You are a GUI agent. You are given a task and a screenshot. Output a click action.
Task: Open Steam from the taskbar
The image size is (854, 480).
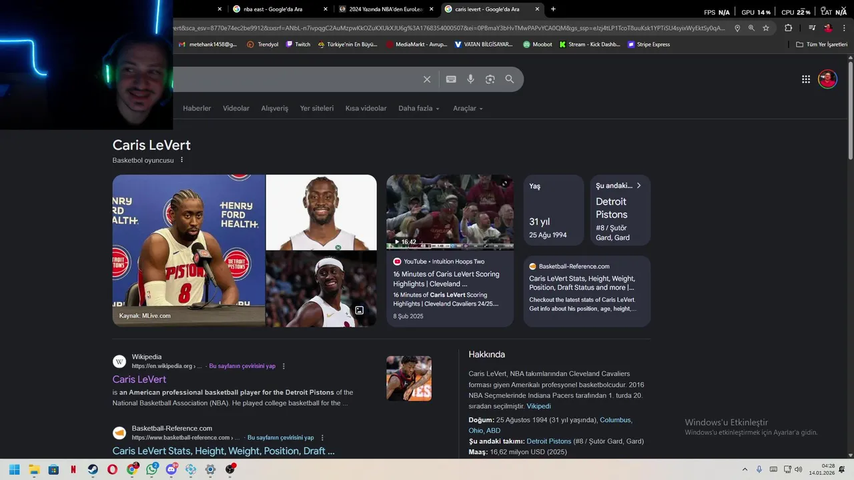coord(93,469)
